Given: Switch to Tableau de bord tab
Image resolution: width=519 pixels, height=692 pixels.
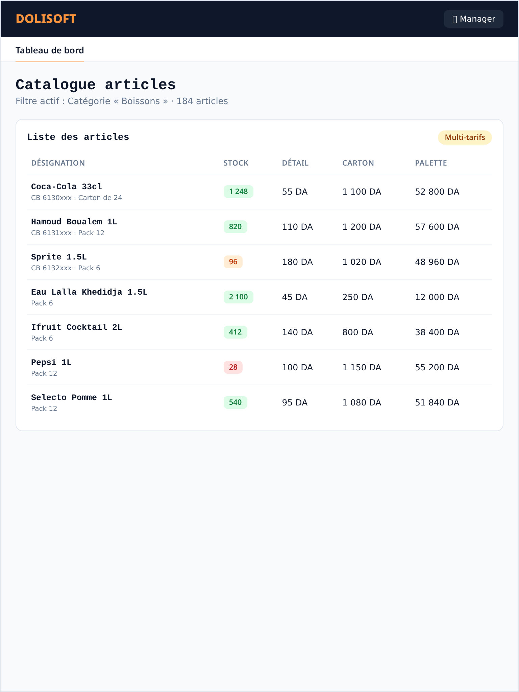Looking at the screenshot, I should 50,50.
